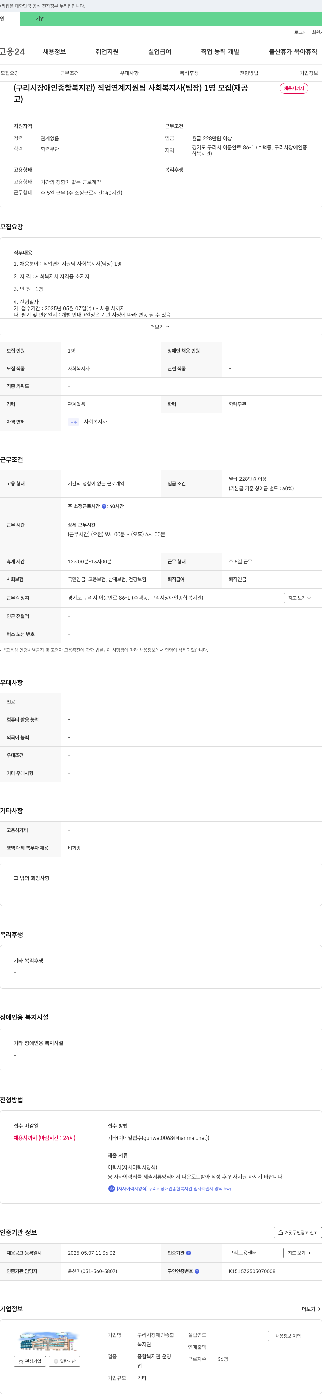Select the 퇴직연금 cell value
The width and height of the screenshot is (322, 1394).
237,579
